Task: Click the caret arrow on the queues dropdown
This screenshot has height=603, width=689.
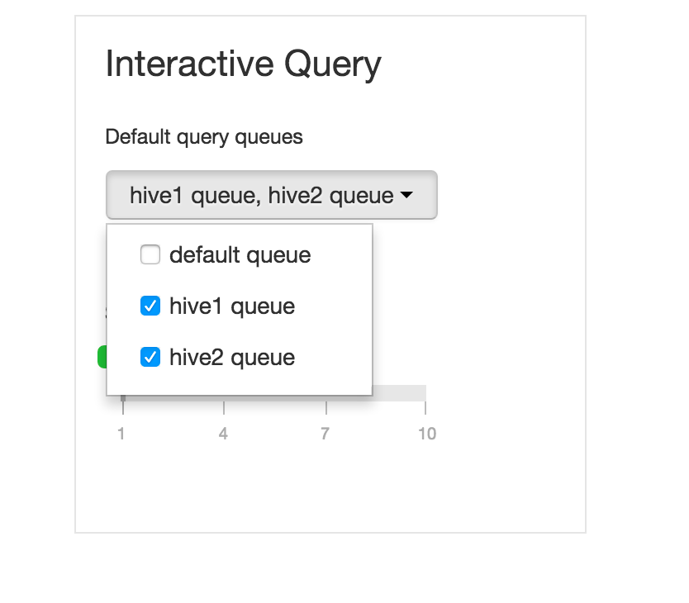Action: pyautogui.click(x=406, y=197)
